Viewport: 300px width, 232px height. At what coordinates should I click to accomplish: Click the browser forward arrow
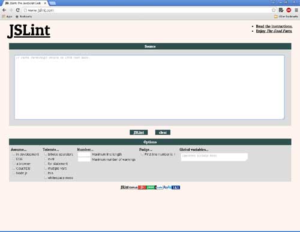click(11, 10)
